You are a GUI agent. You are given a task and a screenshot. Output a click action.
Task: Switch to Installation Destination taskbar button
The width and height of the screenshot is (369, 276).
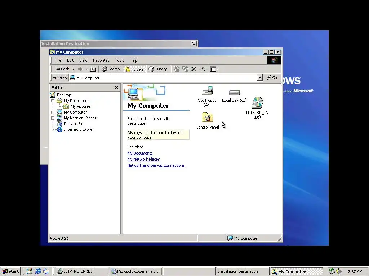pyautogui.click(x=243, y=271)
